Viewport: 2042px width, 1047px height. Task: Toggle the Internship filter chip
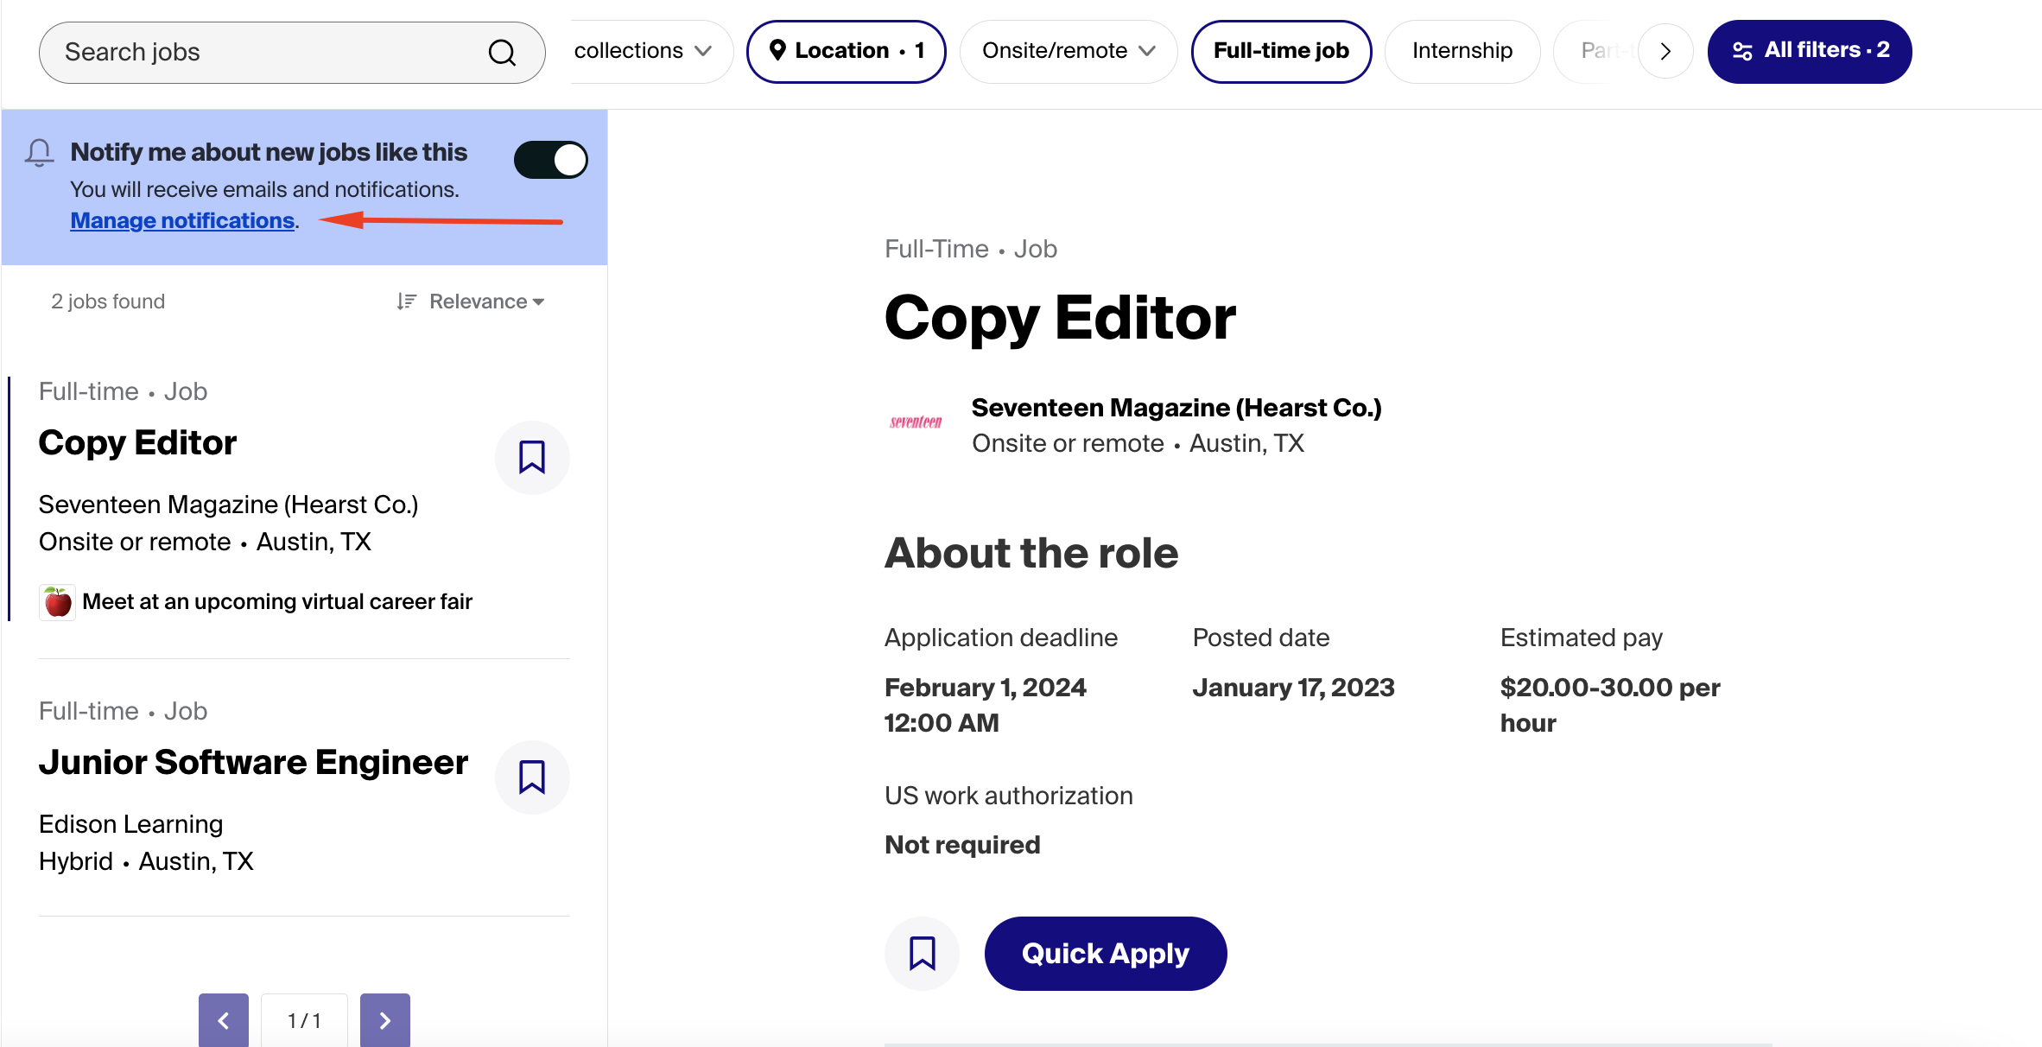pyautogui.click(x=1462, y=51)
